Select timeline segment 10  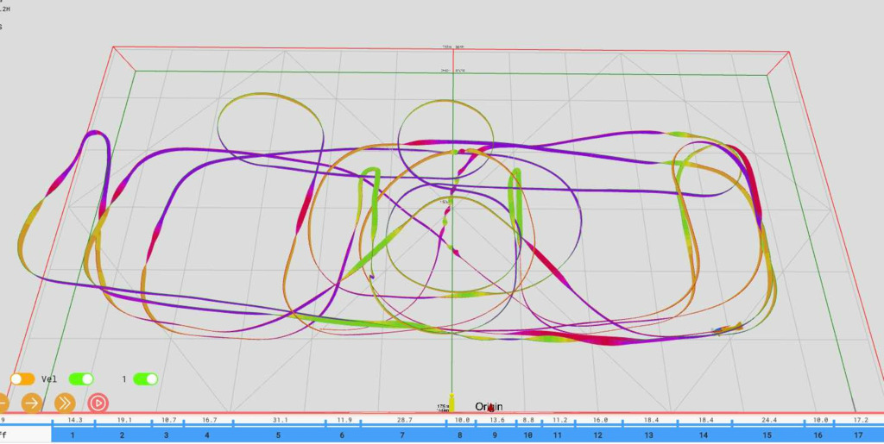528,435
